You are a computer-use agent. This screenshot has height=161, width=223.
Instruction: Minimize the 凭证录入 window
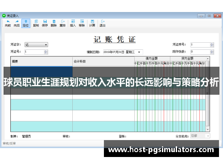pyautogui.click(x=201, y=16)
